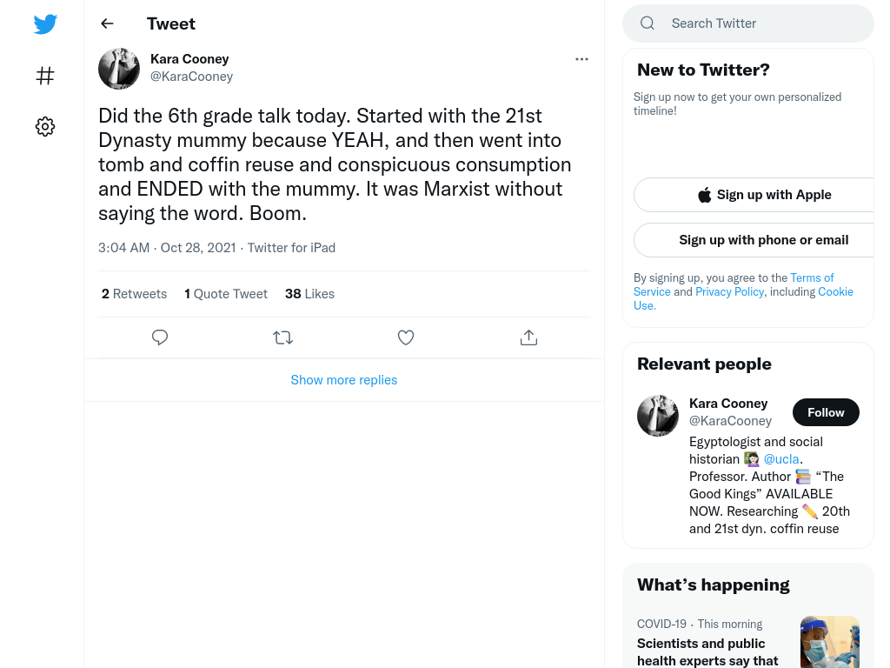This screenshot has height=668, width=890.
Task: Open the tweet's three-dot more menu
Action: pyautogui.click(x=581, y=59)
